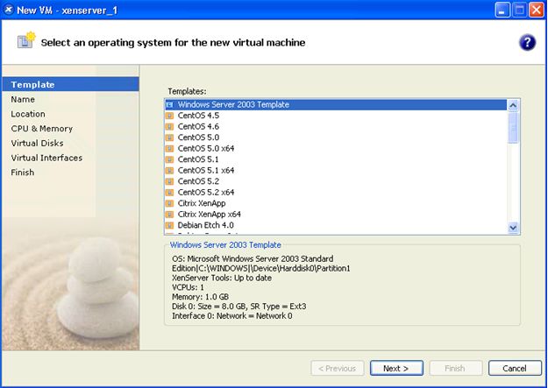Screen dimensions: 548x388
Task: Click the Debian Etch 4.0 icon
Action: coord(170,225)
